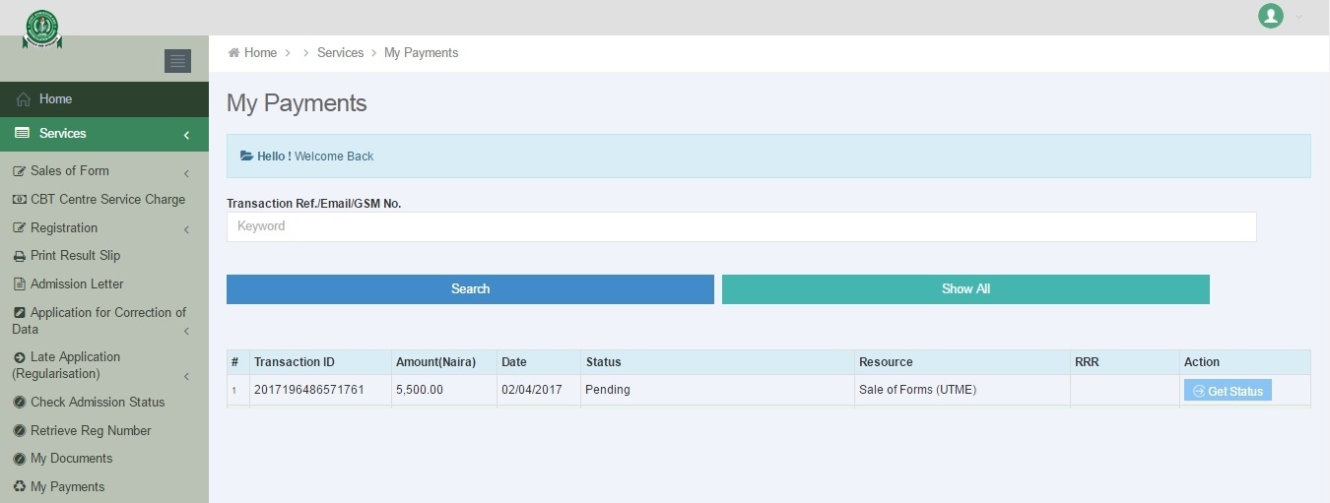Select the Services sidebar menu item
This screenshot has width=1330, height=503.
tap(104, 134)
